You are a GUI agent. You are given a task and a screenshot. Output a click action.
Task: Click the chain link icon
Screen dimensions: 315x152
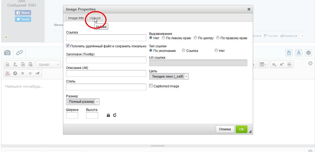tap(19, 52)
